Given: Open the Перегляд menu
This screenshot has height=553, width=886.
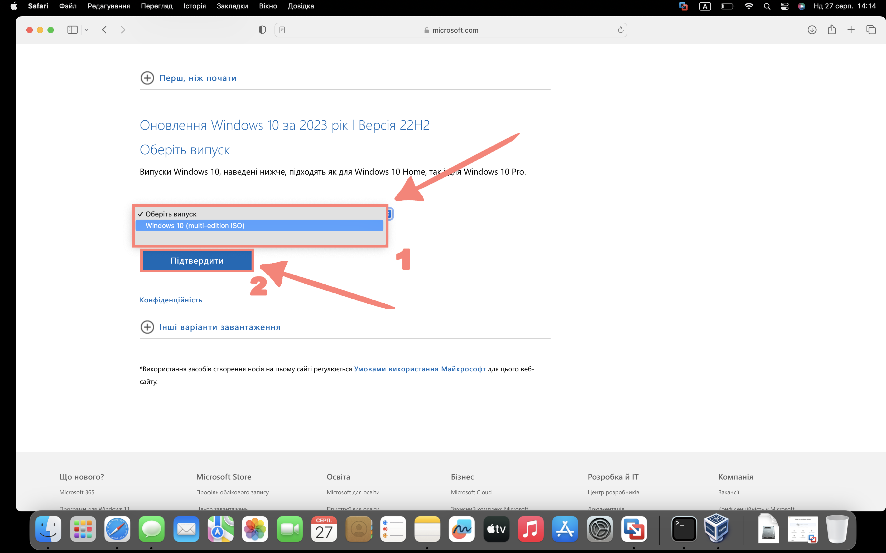Looking at the screenshot, I should [x=157, y=6].
